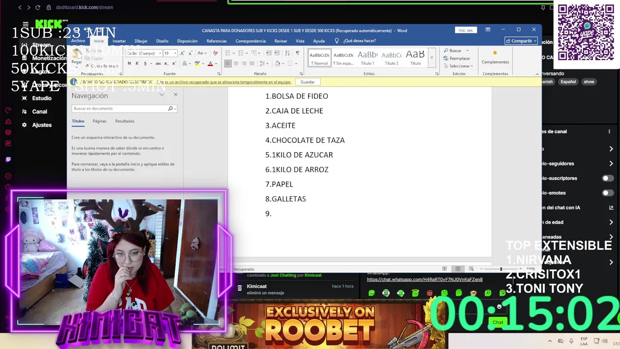Align text right in Word
The image size is (620, 349).
pos(244,63)
